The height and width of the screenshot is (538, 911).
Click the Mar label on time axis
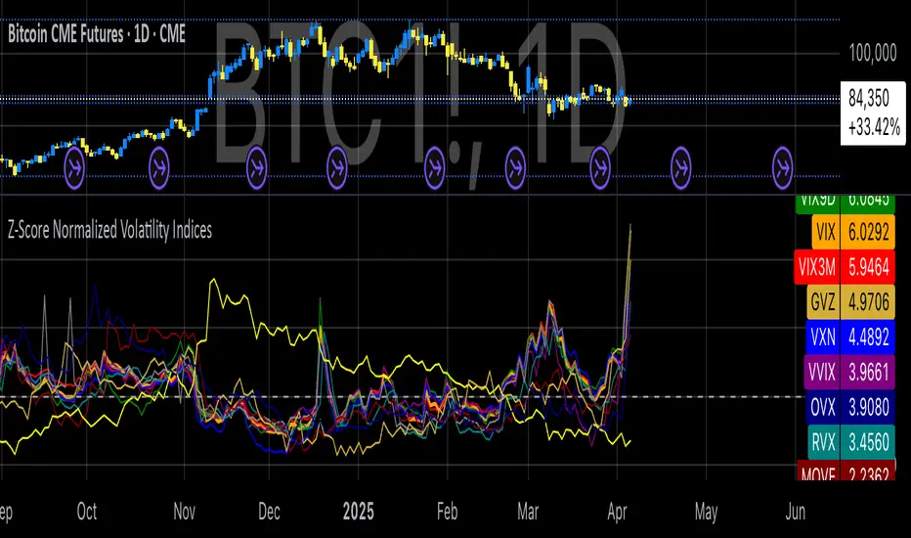point(528,512)
